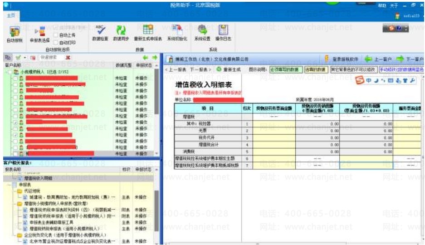Click Sogou wrench tools icon
The width and height of the screenshot is (425, 245).
coord(413,80)
